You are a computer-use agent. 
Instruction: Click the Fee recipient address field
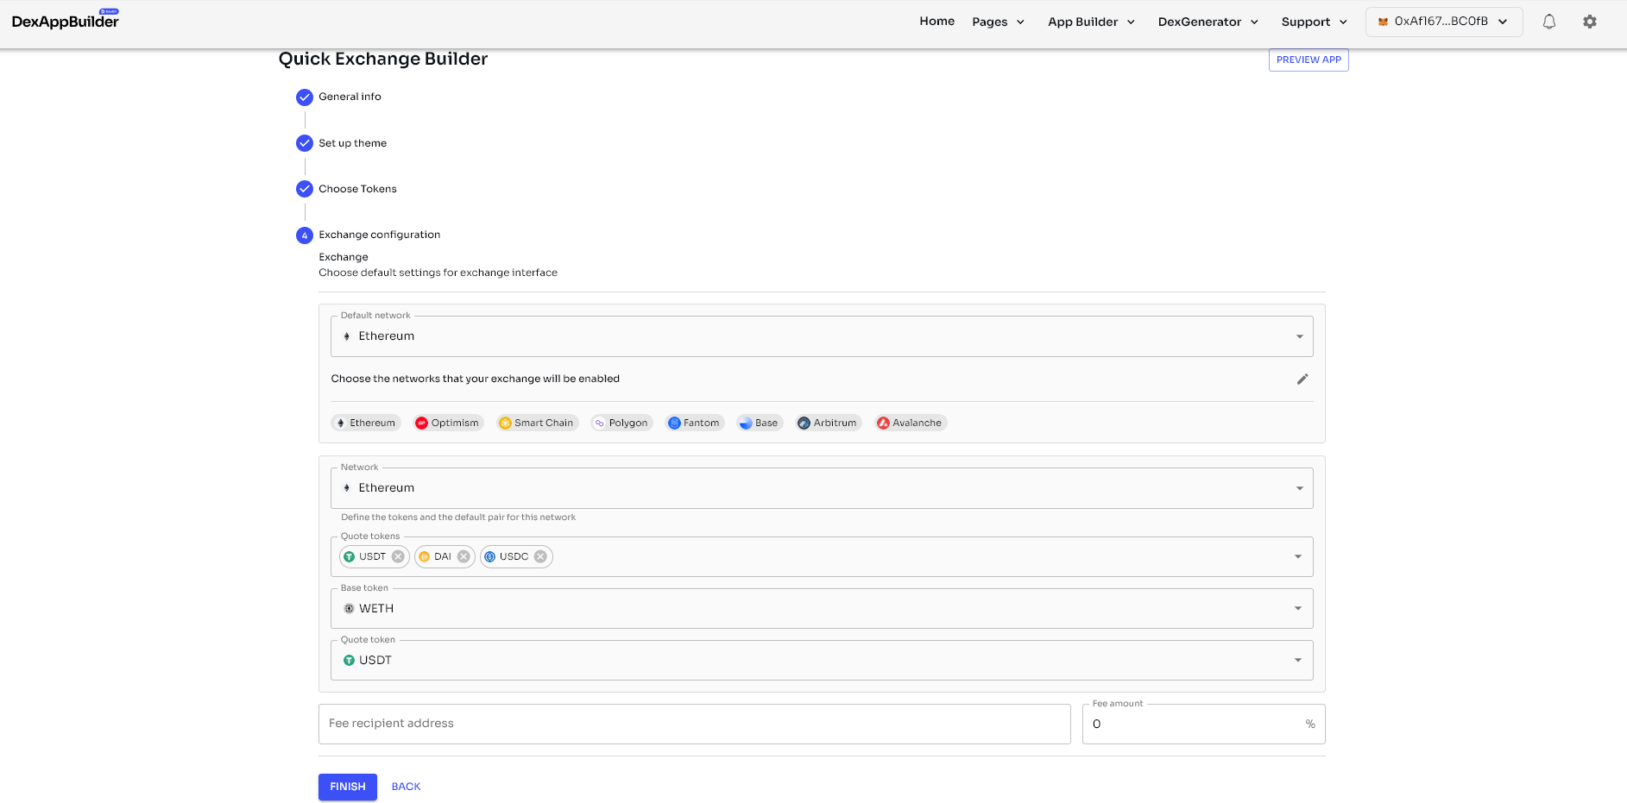pos(694,724)
